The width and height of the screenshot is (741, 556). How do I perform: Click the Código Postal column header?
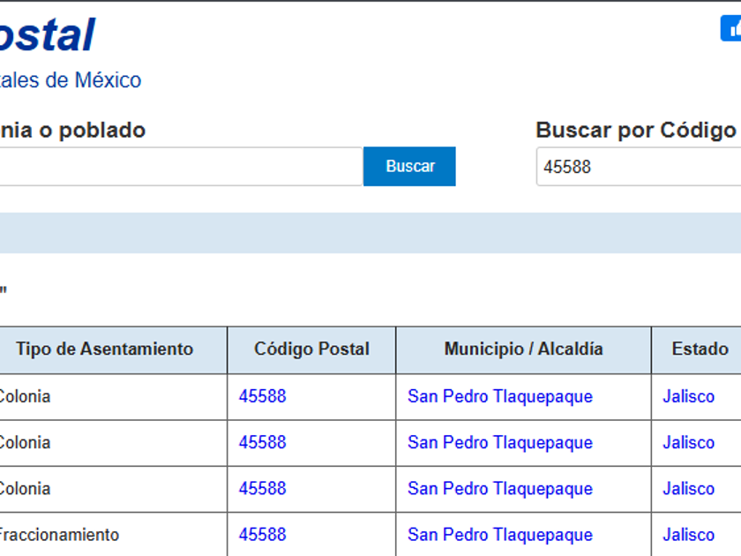pos(311,349)
